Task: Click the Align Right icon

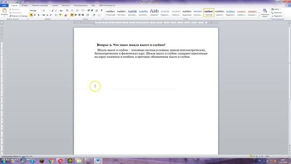Action: click(79, 15)
